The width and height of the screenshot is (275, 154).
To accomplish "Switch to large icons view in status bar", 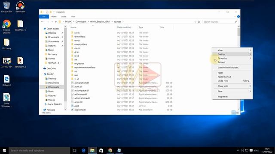I will (238, 113).
